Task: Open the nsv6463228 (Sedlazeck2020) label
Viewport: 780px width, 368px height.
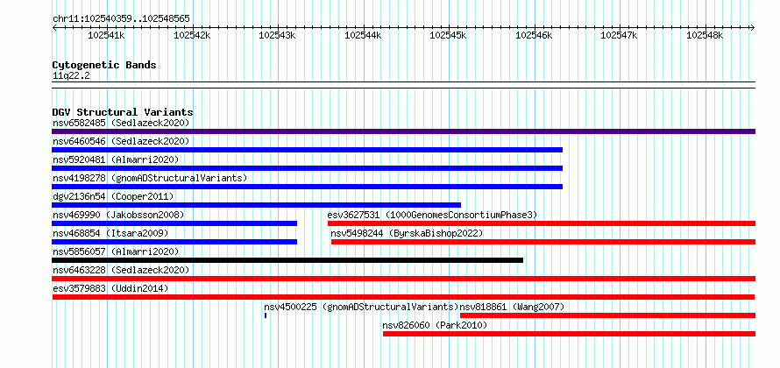Action: click(x=121, y=270)
